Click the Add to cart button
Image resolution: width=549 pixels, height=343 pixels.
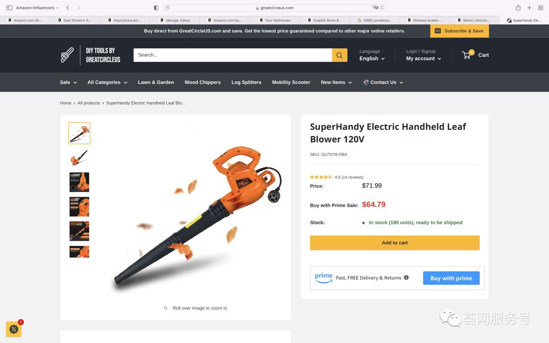point(394,243)
